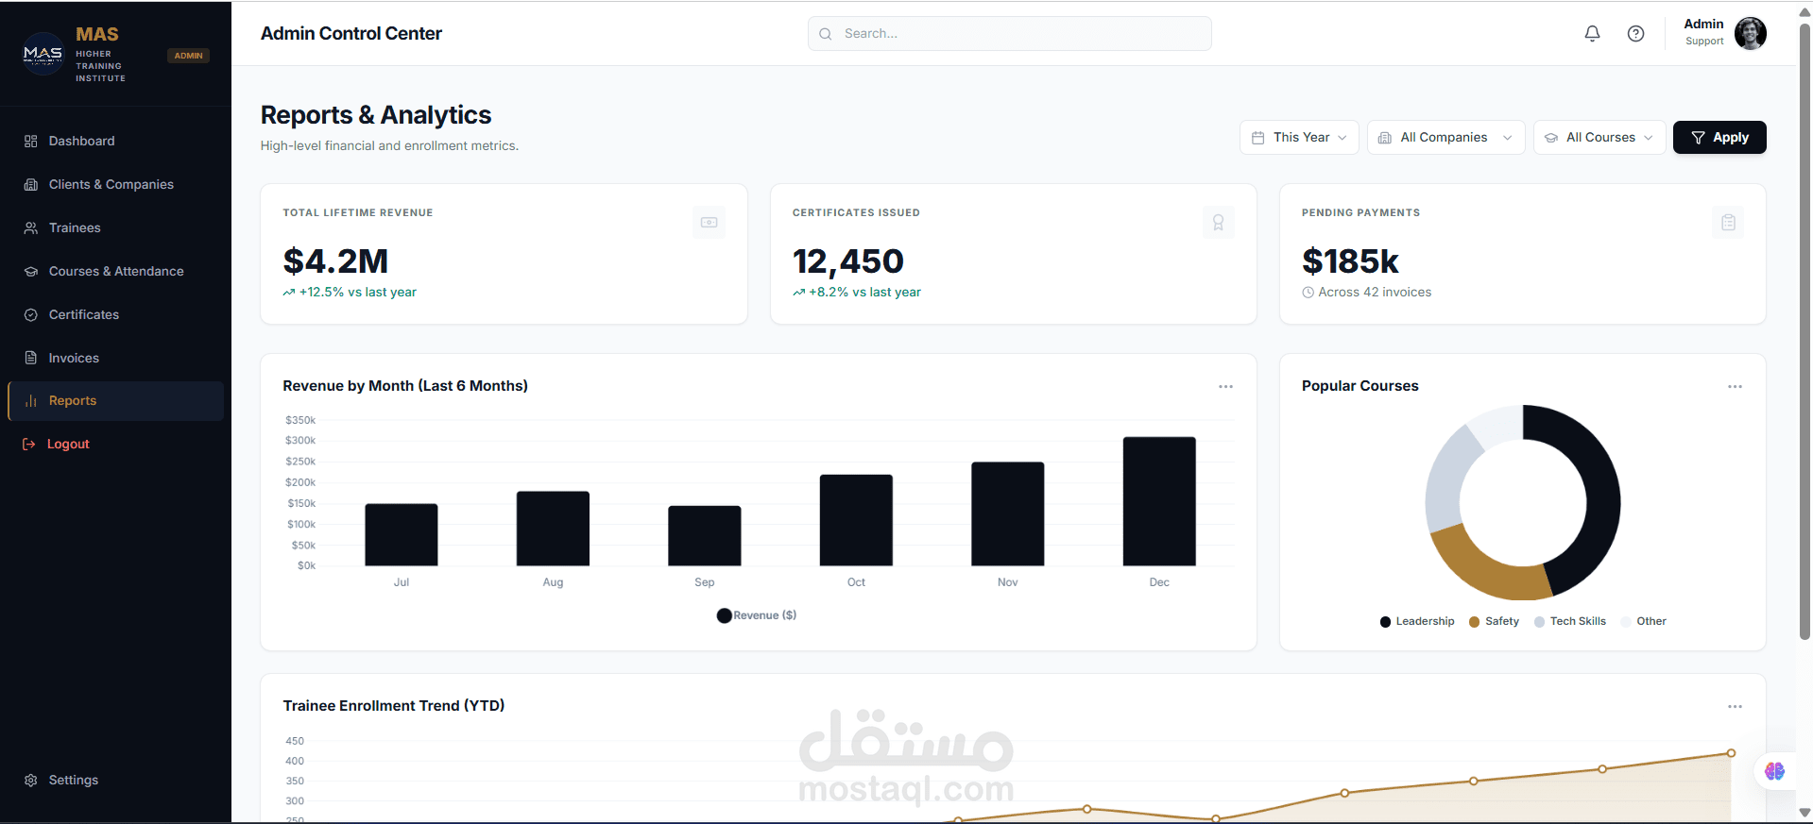Click the scroll down arrow

(1804, 813)
